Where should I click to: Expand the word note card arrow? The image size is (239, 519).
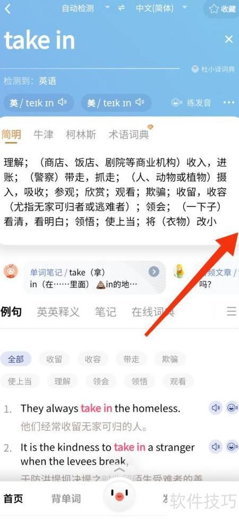coord(153,272)
